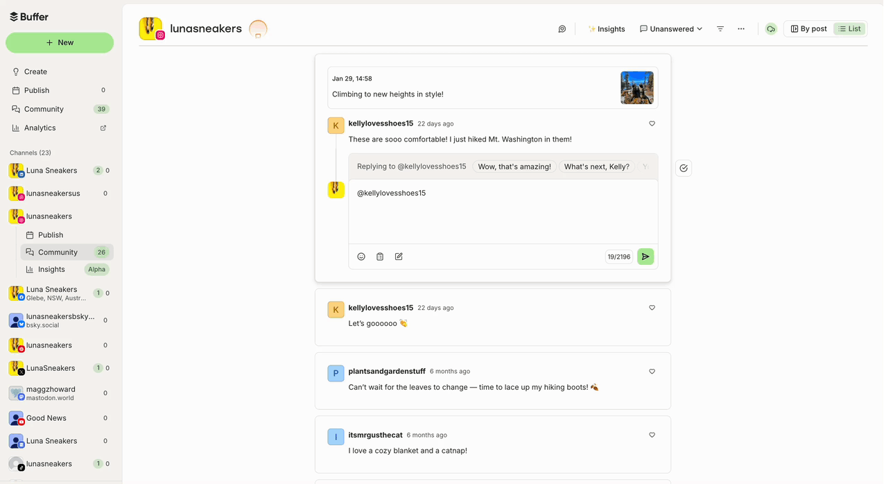This screenshot has height=484, width=884.
Task: Click the plantsandgardenstuff username
Action: 387,372
